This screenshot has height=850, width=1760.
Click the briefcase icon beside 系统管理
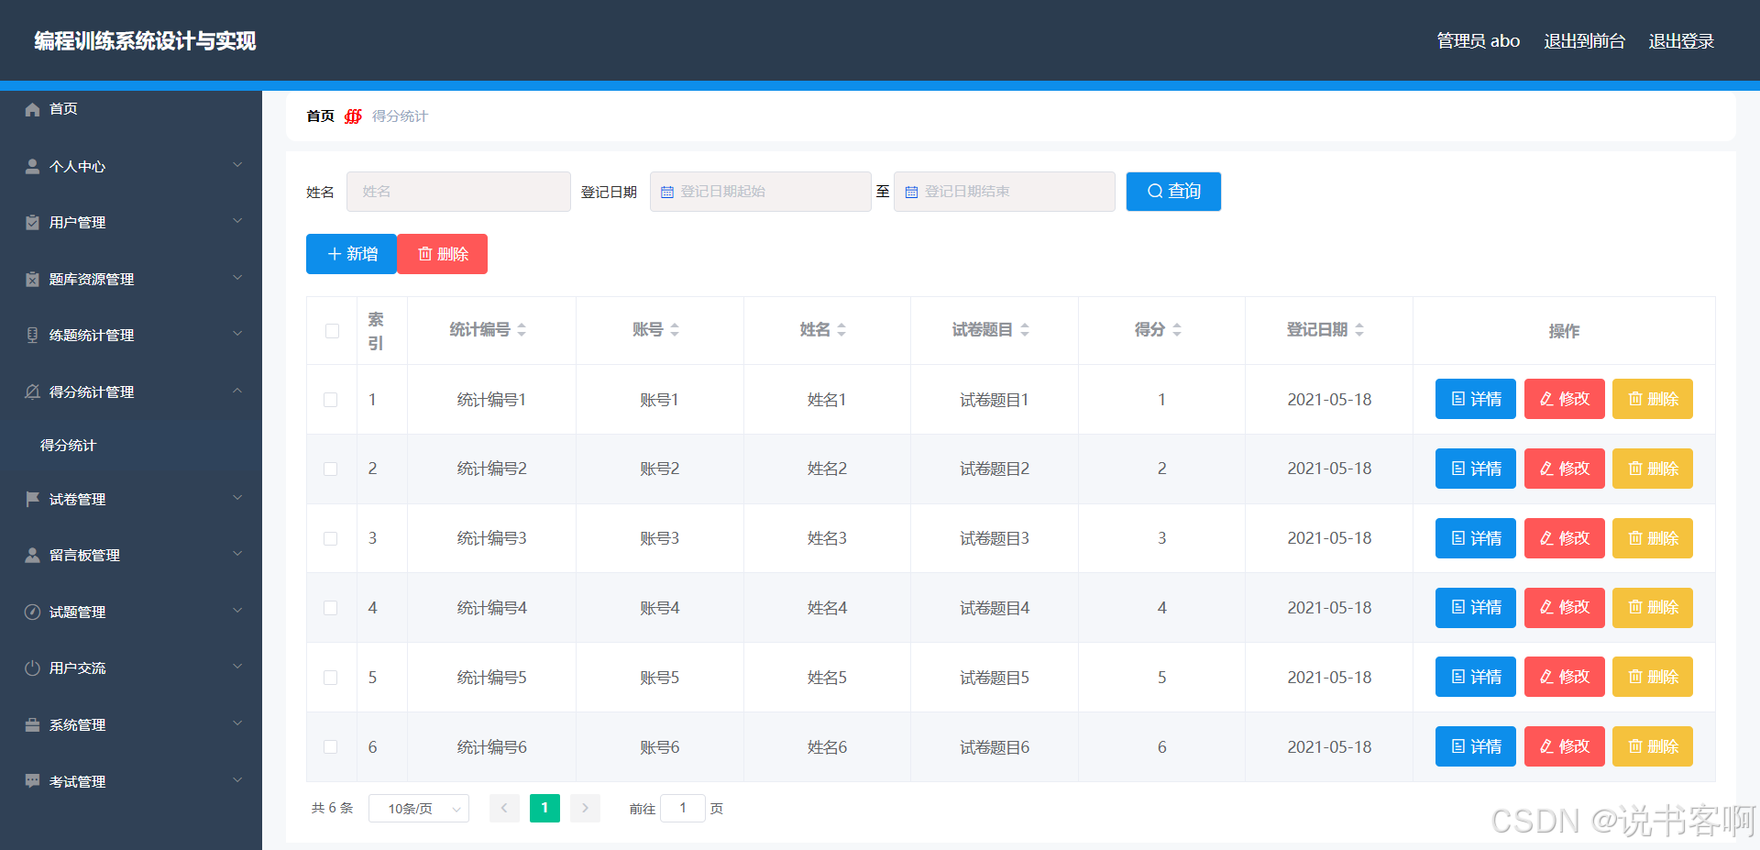pos(32,724)
